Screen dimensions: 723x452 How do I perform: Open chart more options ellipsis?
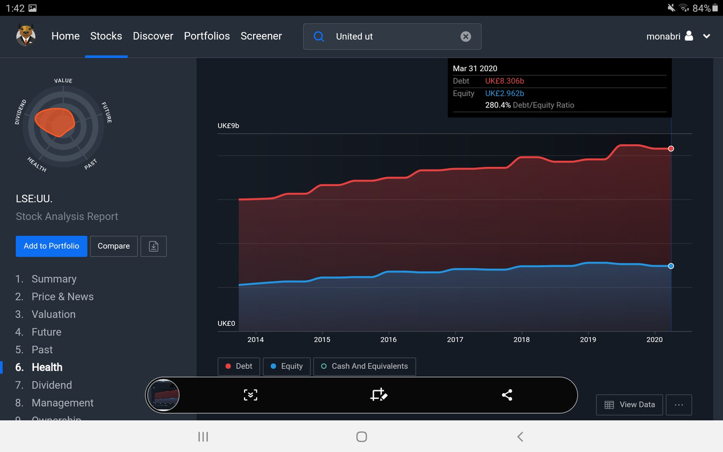(679, 405)
